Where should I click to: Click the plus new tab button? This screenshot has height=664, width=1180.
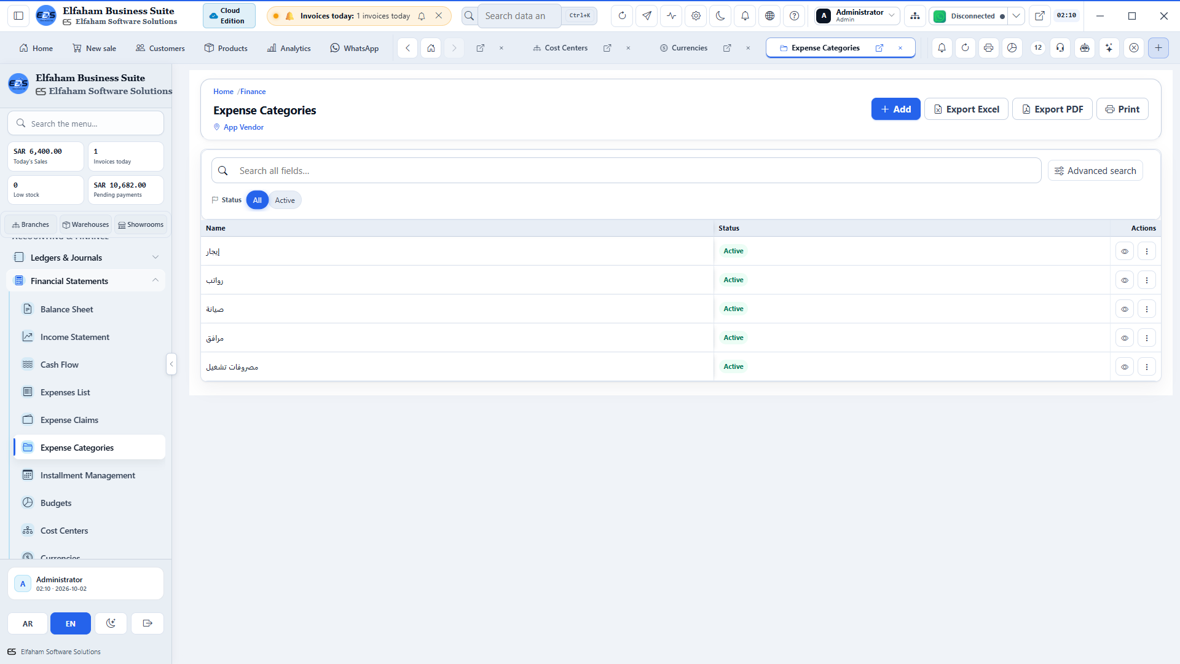[x=1158, y=48]
